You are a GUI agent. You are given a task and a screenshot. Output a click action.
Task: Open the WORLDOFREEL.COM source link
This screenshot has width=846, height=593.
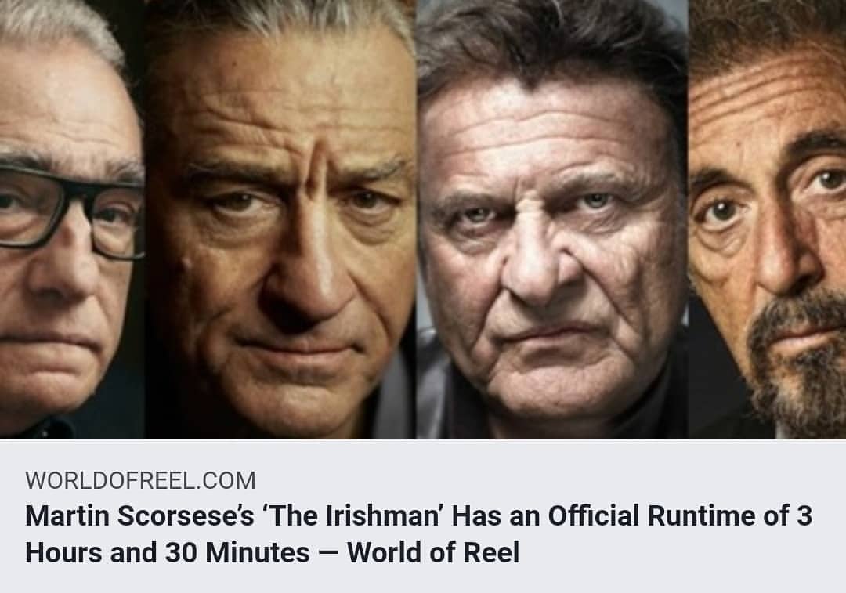coord(140,480)
